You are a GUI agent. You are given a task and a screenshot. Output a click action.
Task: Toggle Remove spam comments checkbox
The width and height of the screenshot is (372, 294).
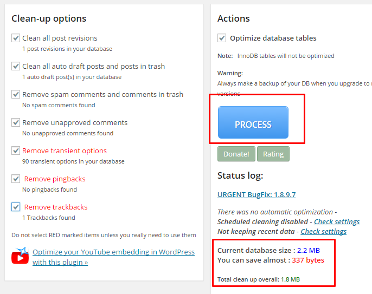(16, 94)
